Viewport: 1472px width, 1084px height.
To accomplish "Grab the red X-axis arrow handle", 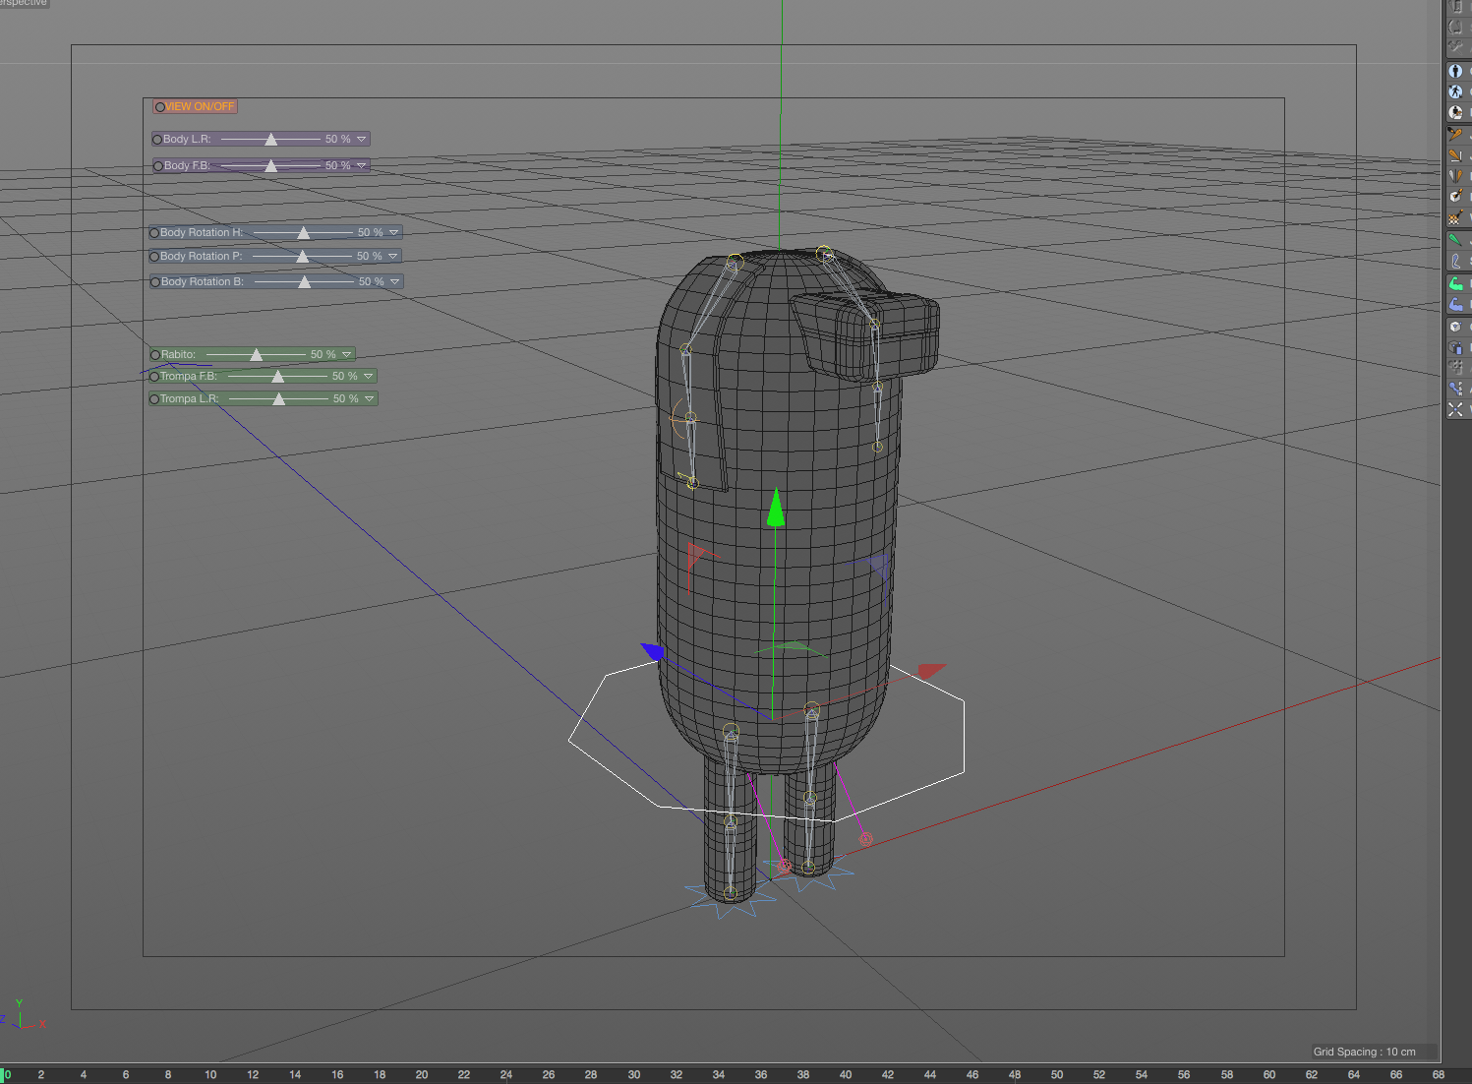I will click(x=931, y=671).
